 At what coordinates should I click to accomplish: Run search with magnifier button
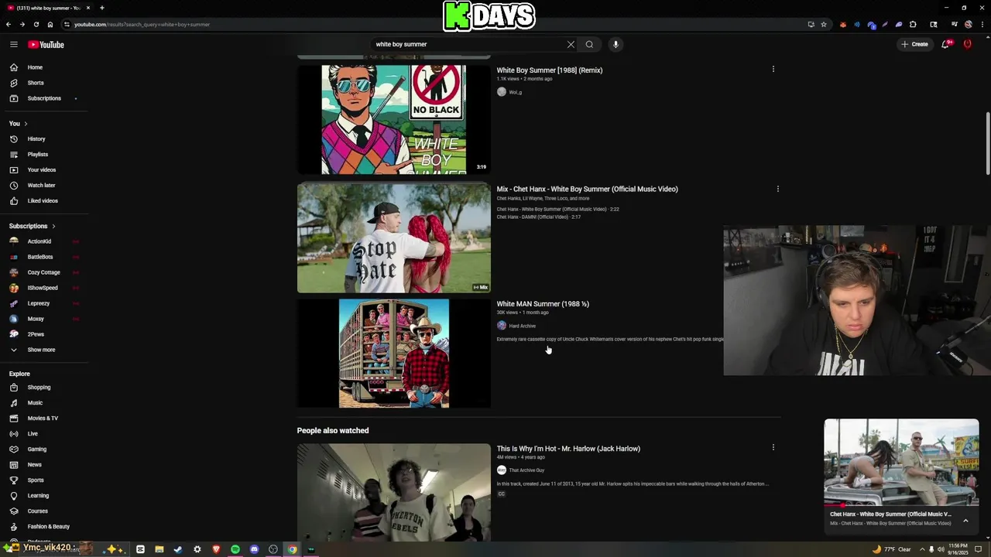(589, 44)
